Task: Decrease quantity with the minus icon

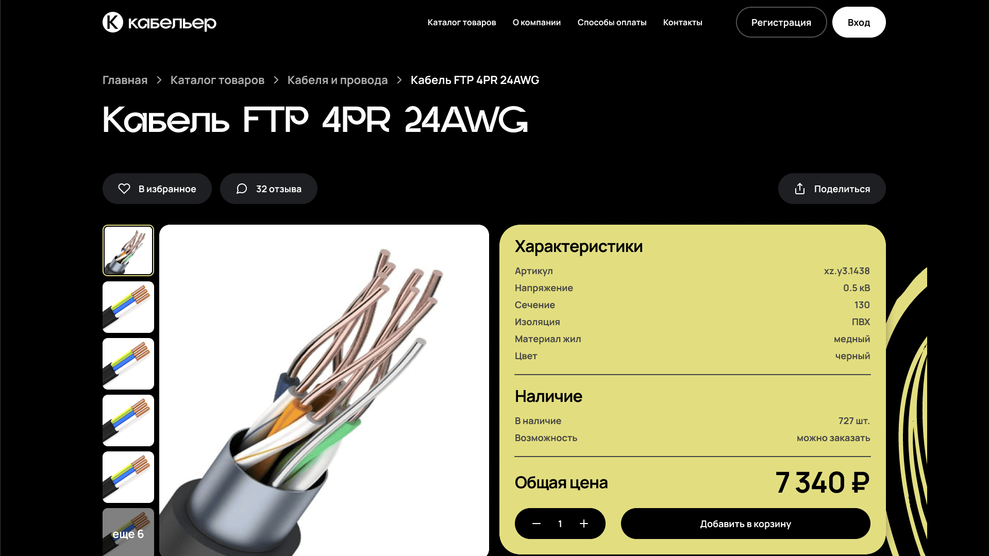Action: [537, 524]
